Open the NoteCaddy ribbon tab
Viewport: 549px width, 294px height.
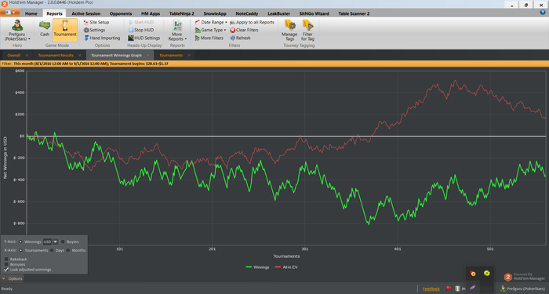[246, 13]
